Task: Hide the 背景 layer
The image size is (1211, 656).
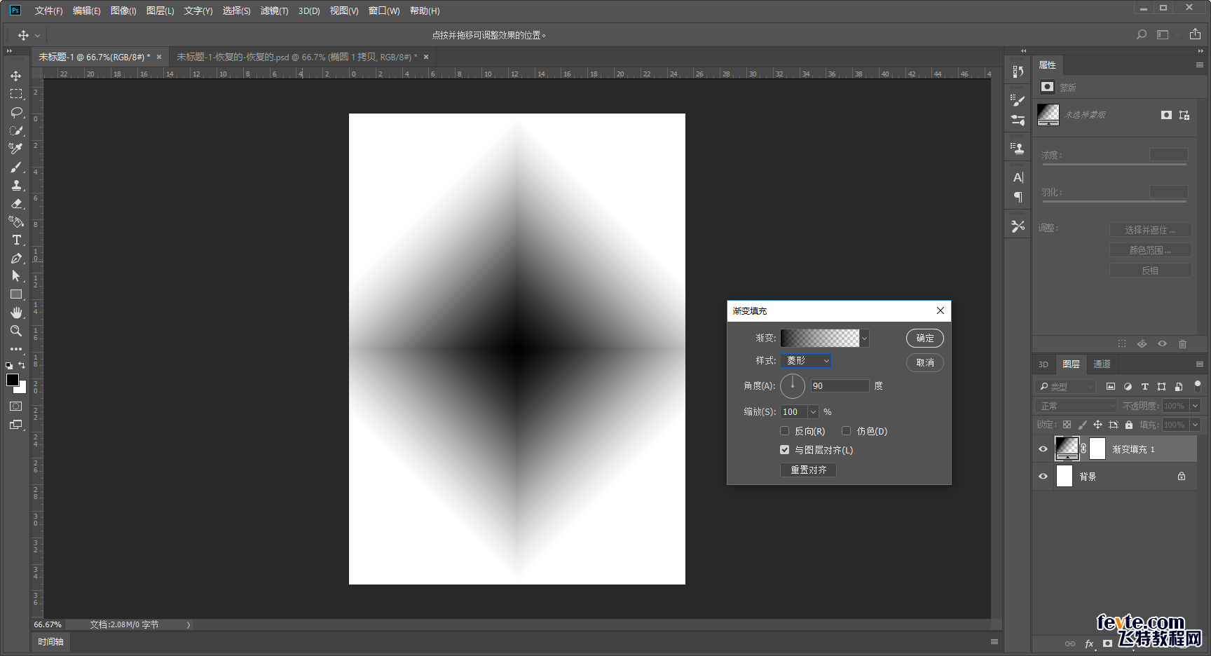Action: pyautogui.click(x=1043, y=477)
